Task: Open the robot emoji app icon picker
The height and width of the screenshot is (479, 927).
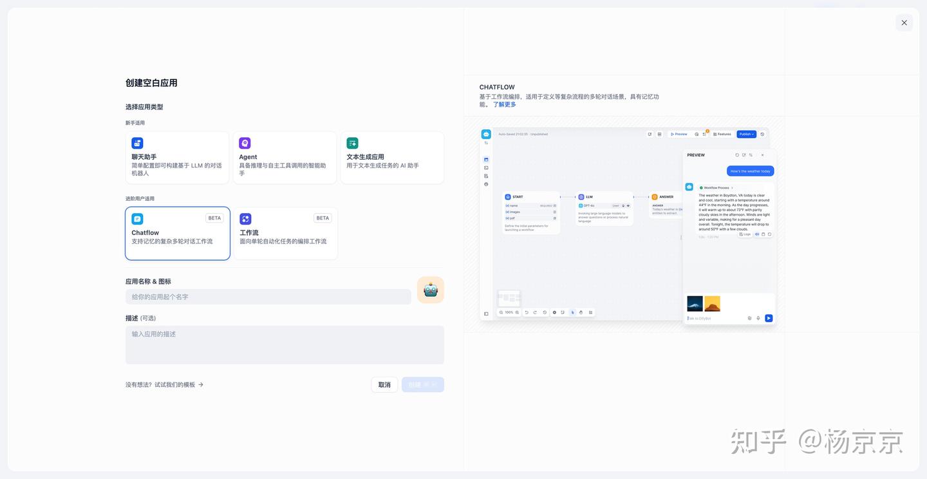Action: click(431, 290)
